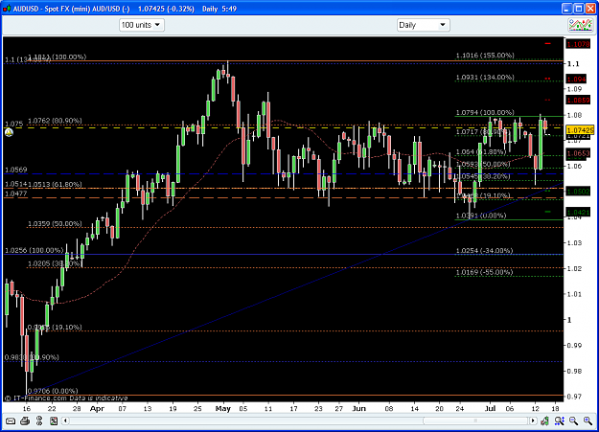Click the envelope email chart icon

click(11, 421)
